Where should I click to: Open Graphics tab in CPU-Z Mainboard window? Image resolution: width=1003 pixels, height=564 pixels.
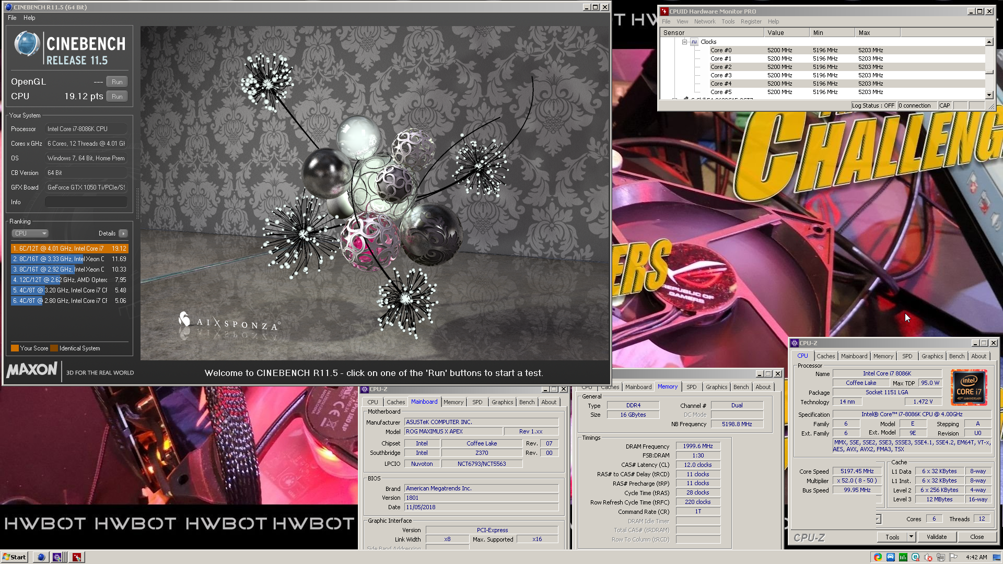point(502,402)
